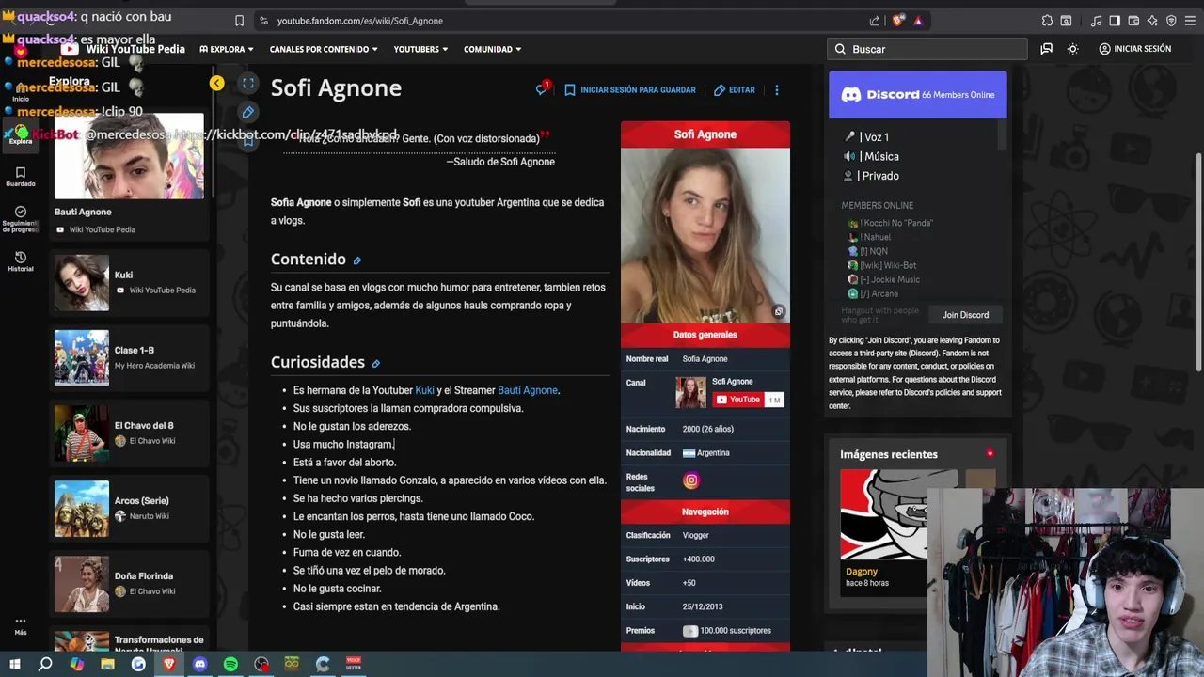Open Voicemeeter from the taskbar
Image resolution: width=1204 pixels, height=677 pixels.
[x=354, y=665]
